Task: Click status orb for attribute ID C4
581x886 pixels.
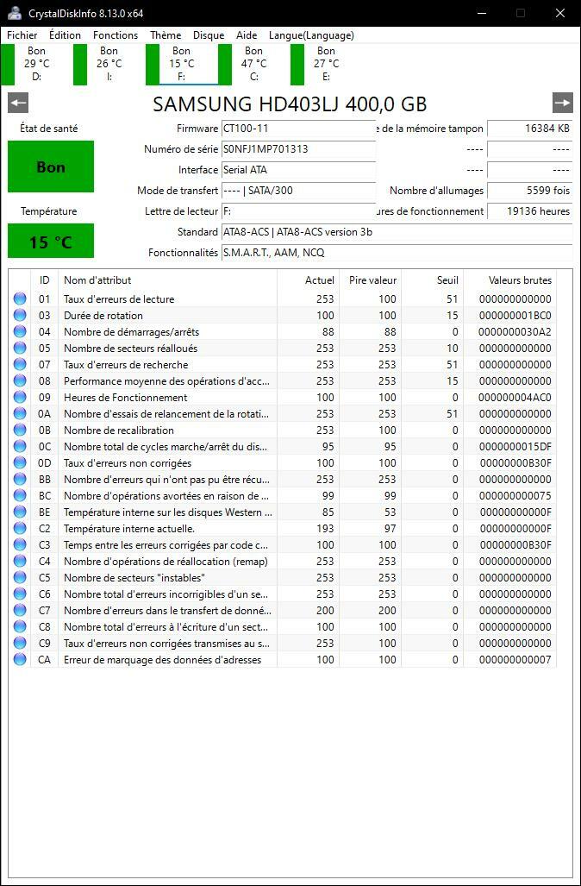Action: coord(20,561)
